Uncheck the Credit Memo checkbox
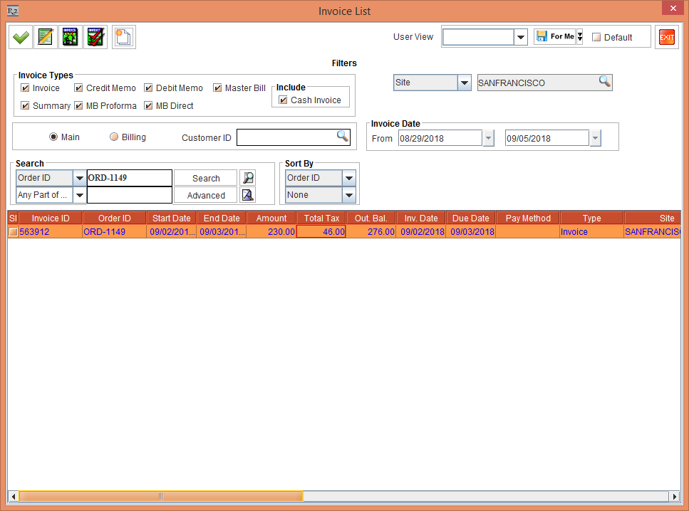This screenshot has width=689, height=511. pos(79,88)
